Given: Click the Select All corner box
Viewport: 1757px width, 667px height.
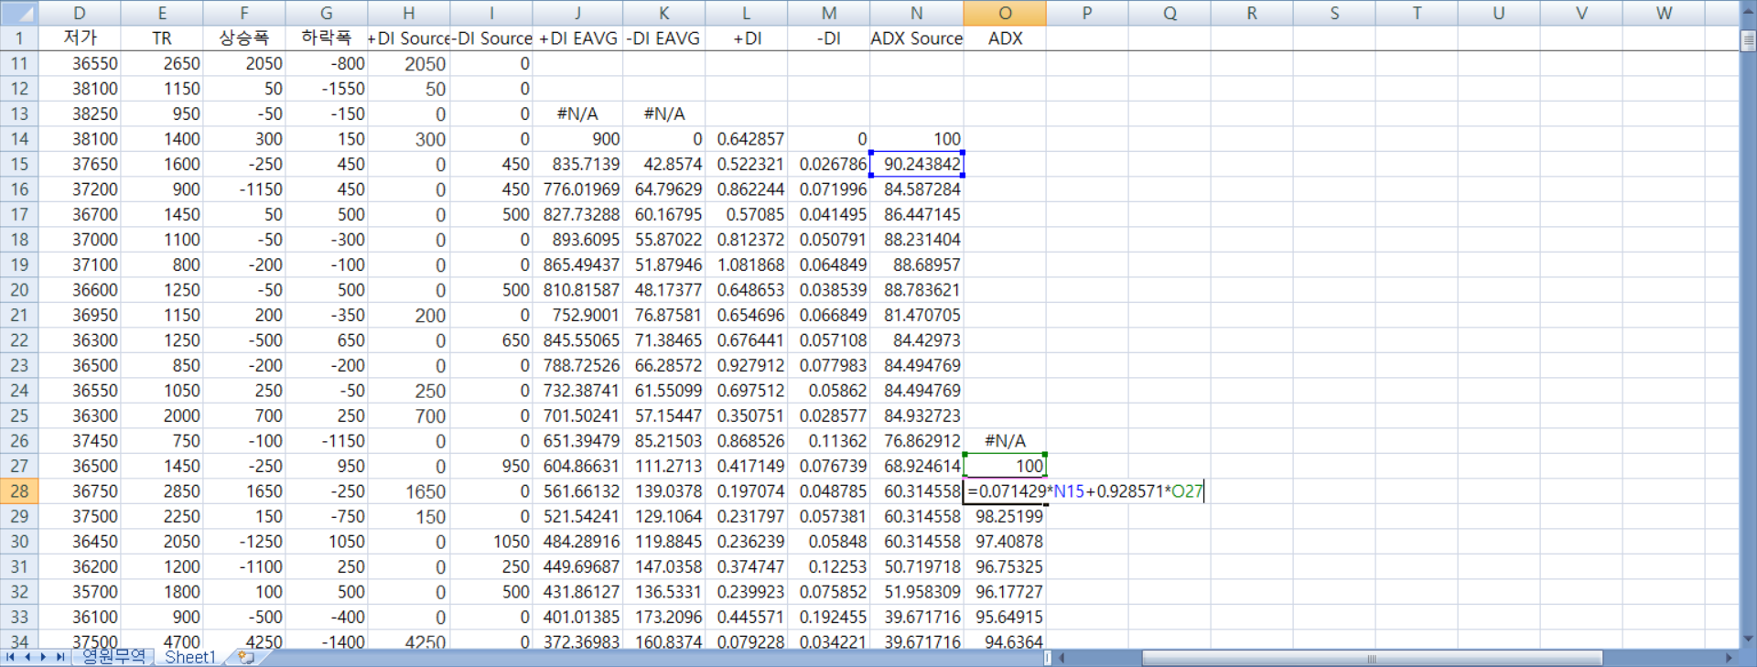Looking at the screenshot, I should coord(18,13).
